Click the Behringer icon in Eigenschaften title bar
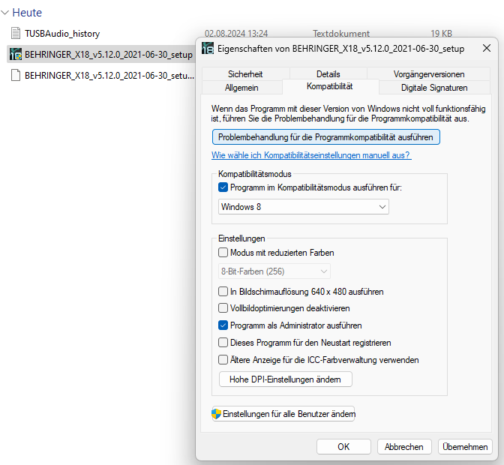The image size is (504, 465). [x=208, y=48]
